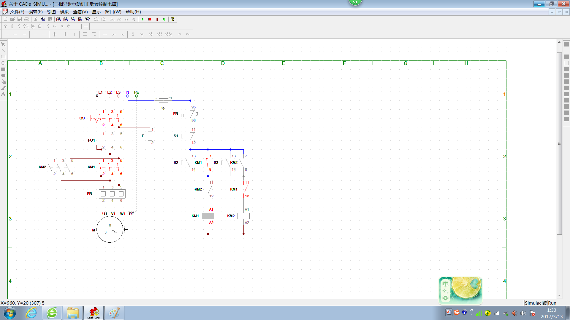
Task: Copy the selected component
Action: (x=43, y=19)
